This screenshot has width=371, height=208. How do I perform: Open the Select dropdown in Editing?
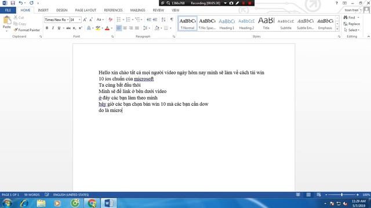pos(352,30)
